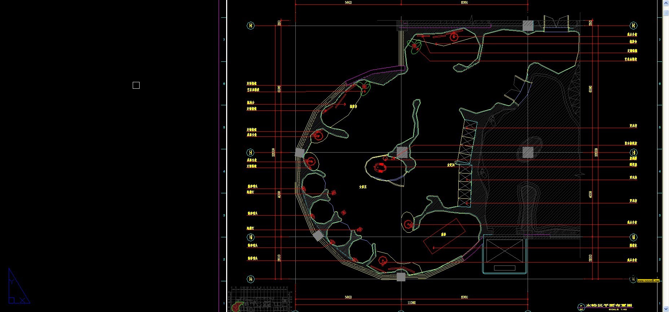Select the drawing title 女浴区平面布置图
669x312 pixels.
[x=609, y=305]
